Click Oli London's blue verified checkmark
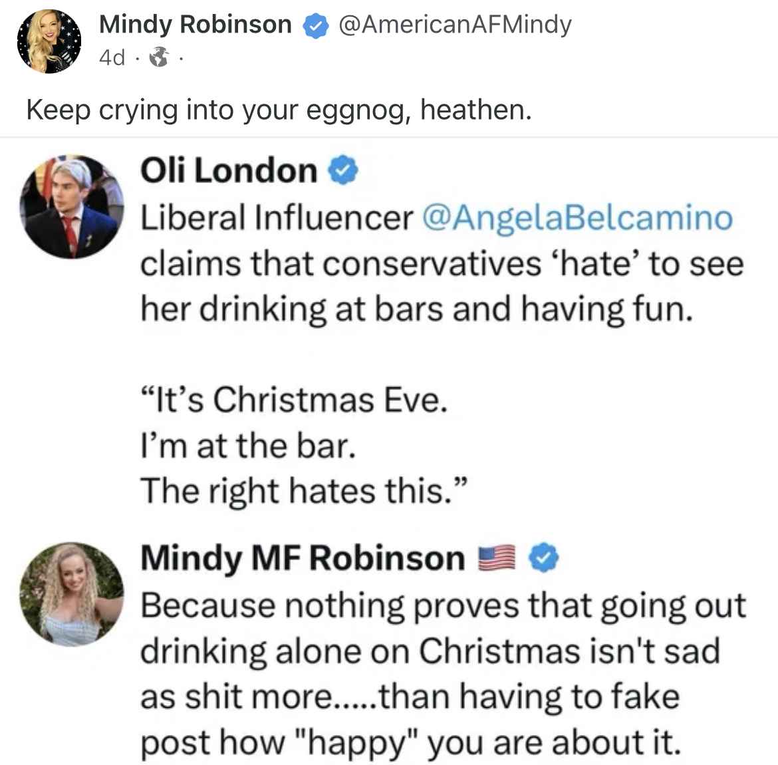The height and width of the screenshot is (765, 778). 344,172
